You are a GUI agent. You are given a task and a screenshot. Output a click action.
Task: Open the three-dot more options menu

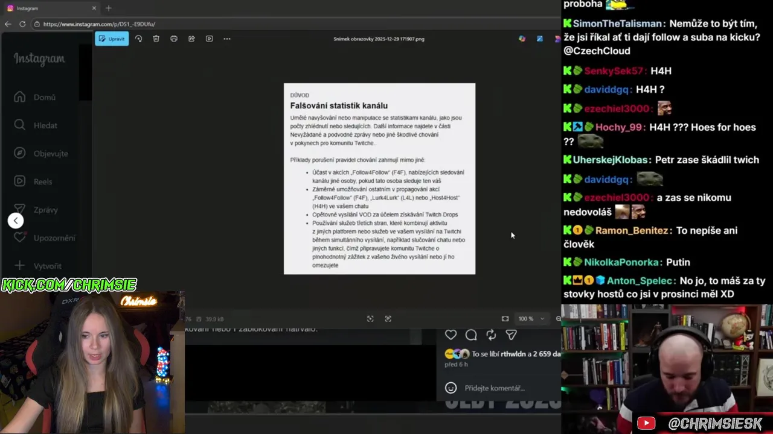pos(227,39)
